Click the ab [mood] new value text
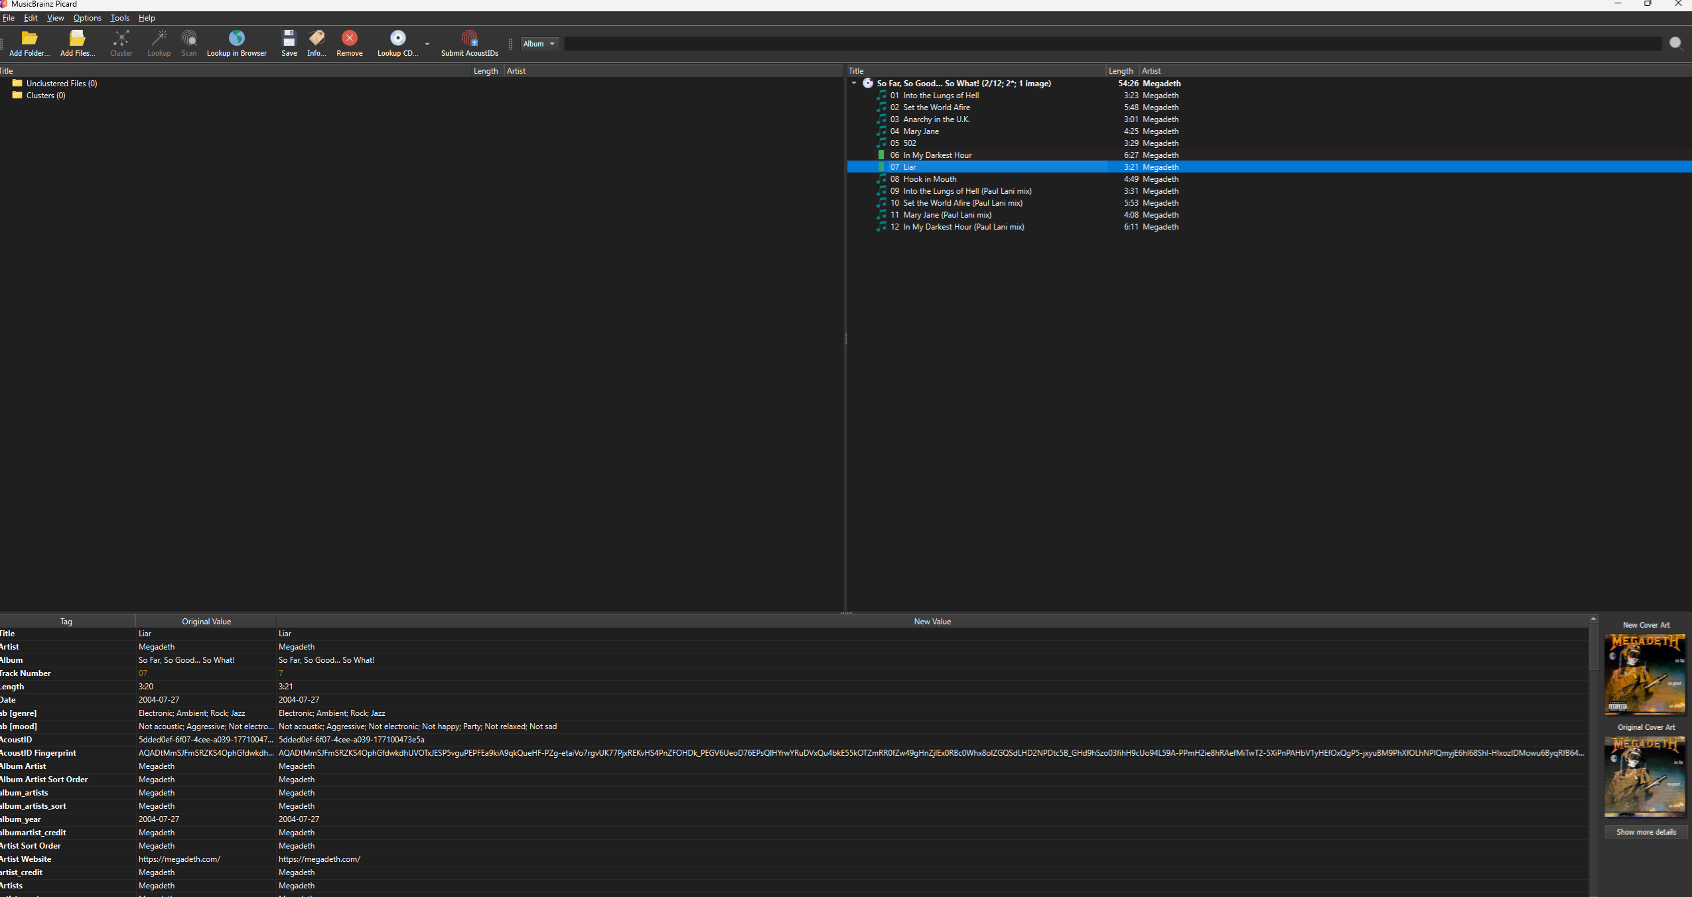 coord(417,726)
